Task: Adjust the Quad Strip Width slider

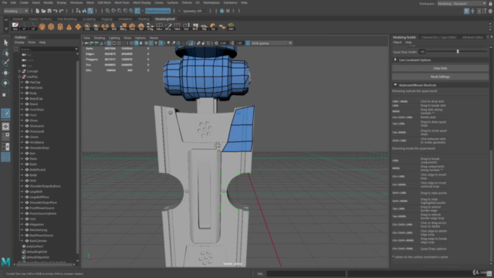Action: (x=457, y=52)
